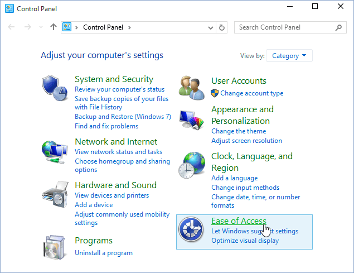Viewport: 354px width, 273px height.
Task: Click the Clock, Language, and Region icon
Action: click(x=191, y=165)
